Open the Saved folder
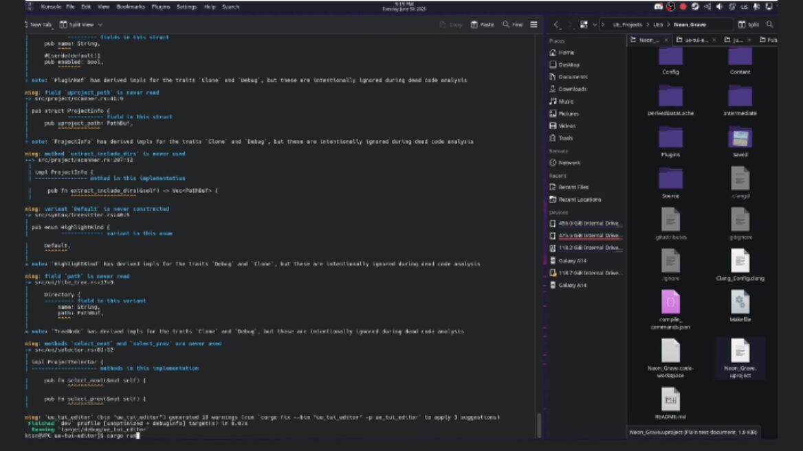Image resolution: width=803 pixels, height=451 pixels. tap(740, 141)
